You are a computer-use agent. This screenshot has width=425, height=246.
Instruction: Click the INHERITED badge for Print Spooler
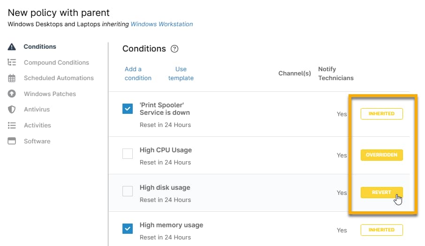click(x=381, y=114)
